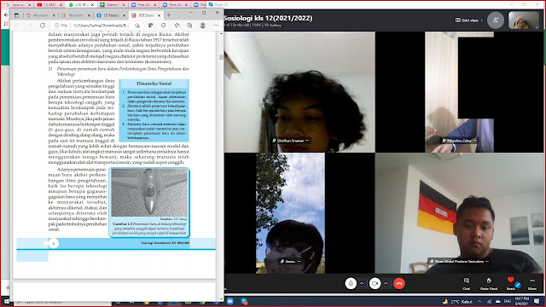Image resolution: width=546 pixels, height=307 pixels.
Task: Open the Edge profile avatar
Action: pos(203,26)
